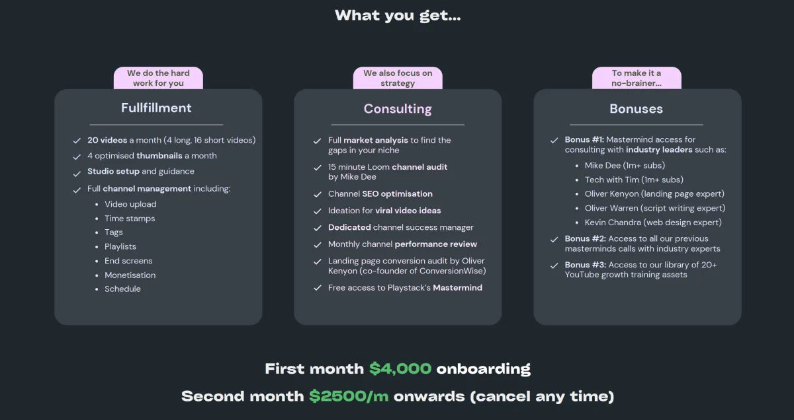Select the Bonuses card heading
The height and width of the screenshot is (420, 794).
point(636,109)
